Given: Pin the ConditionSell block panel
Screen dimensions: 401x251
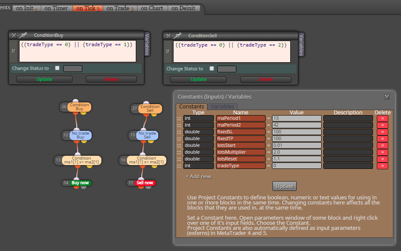Looking at the screenshot, I should 177,36.
